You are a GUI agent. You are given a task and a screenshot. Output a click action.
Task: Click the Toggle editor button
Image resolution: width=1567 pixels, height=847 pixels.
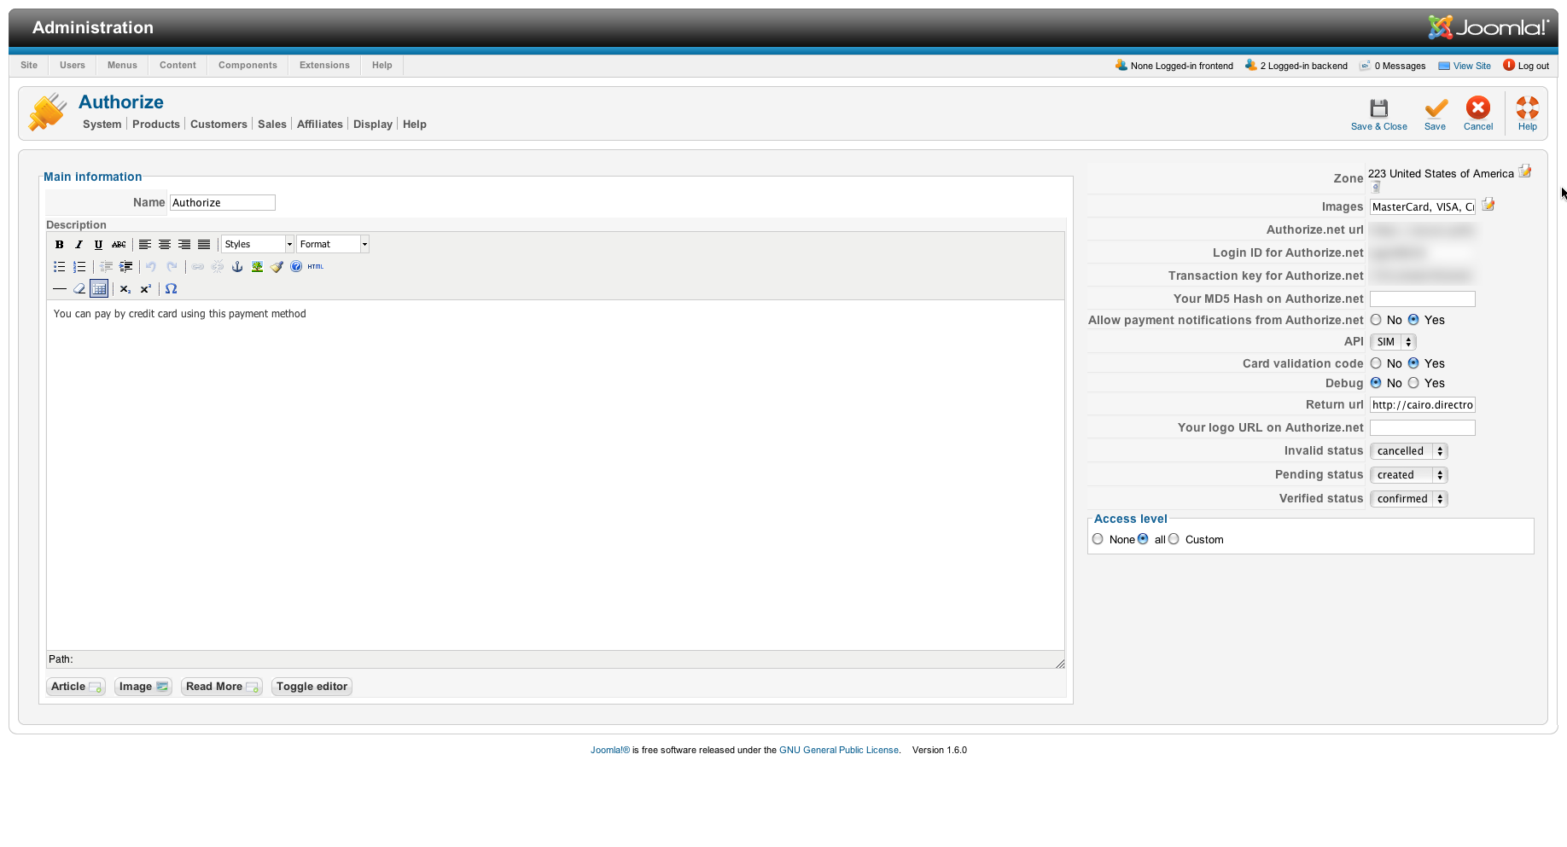[312, 687]
